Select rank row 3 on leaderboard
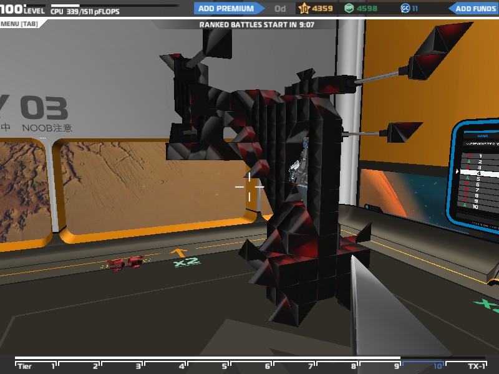499x374 pixels. coord(481,168)
